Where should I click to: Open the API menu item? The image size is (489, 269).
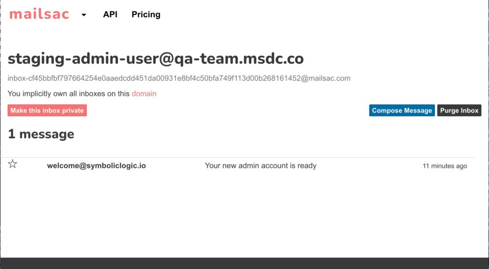[110, 14]
